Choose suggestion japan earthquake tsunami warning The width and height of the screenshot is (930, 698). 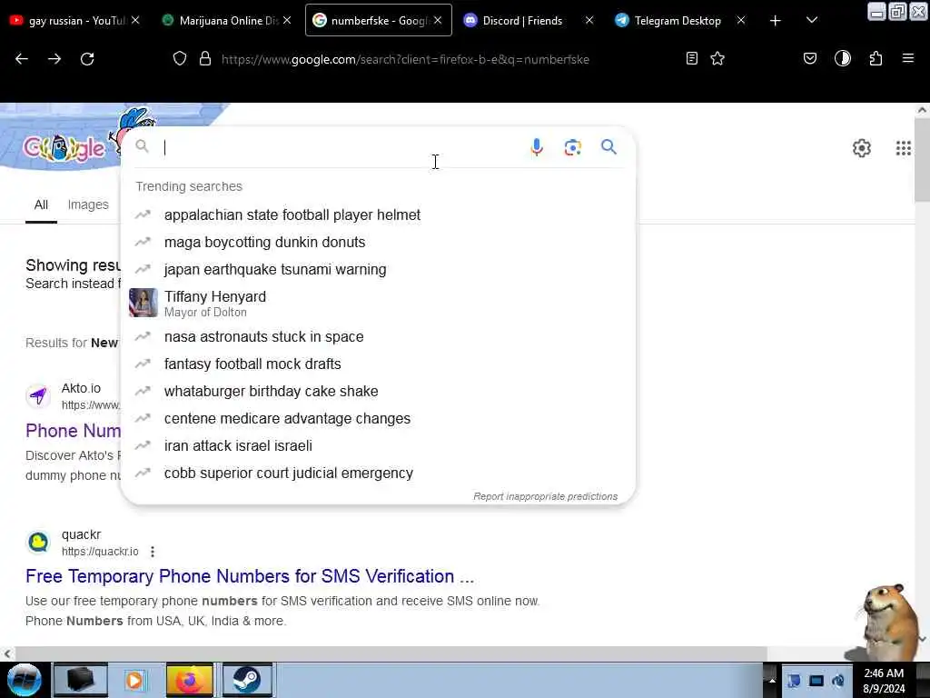point(378,269)
